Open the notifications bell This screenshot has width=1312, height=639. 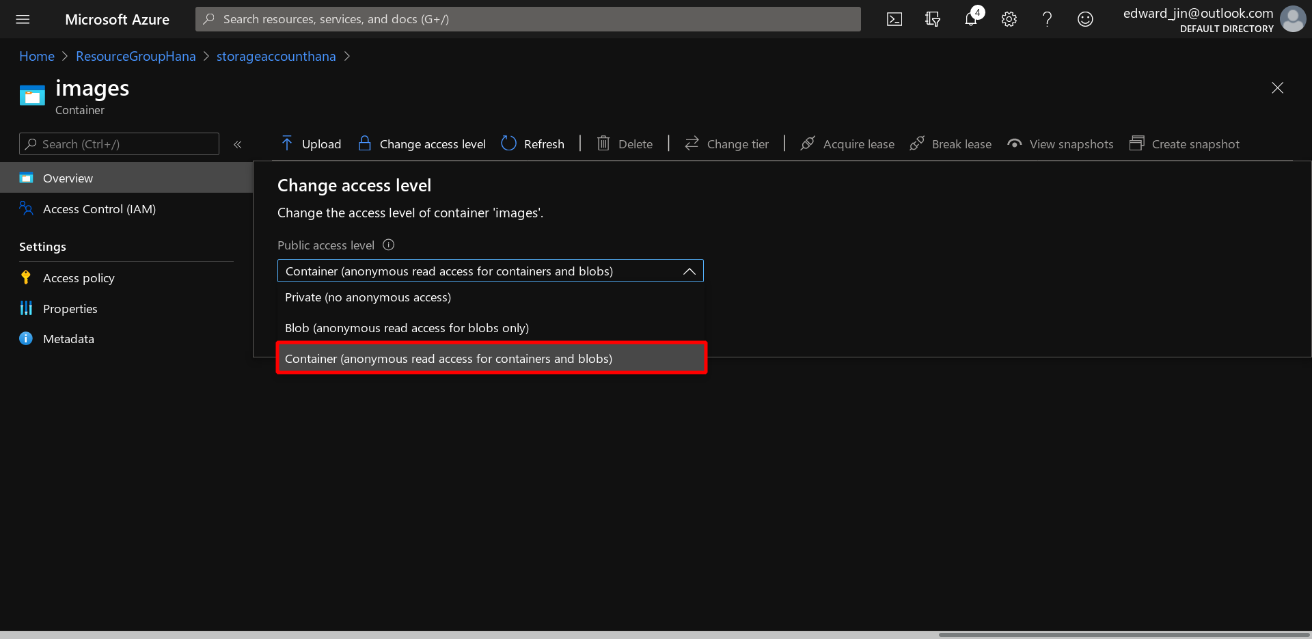click(970, 19)
